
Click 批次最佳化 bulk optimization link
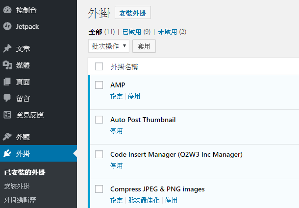pyautogui.click(x=144, y=200)
